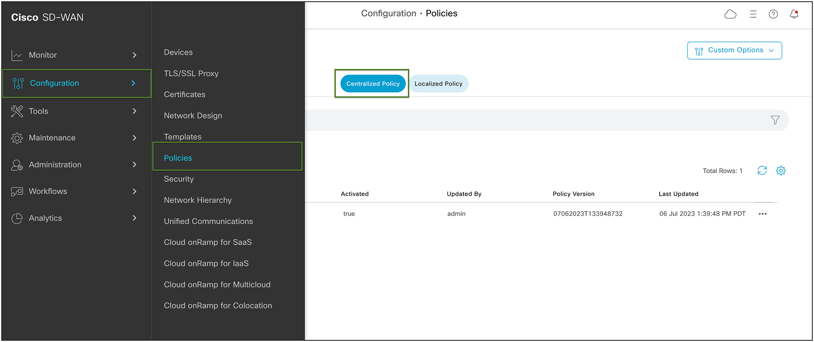
Task: Click policy version 07062023T133948732
Action: (x=588, y=214)
